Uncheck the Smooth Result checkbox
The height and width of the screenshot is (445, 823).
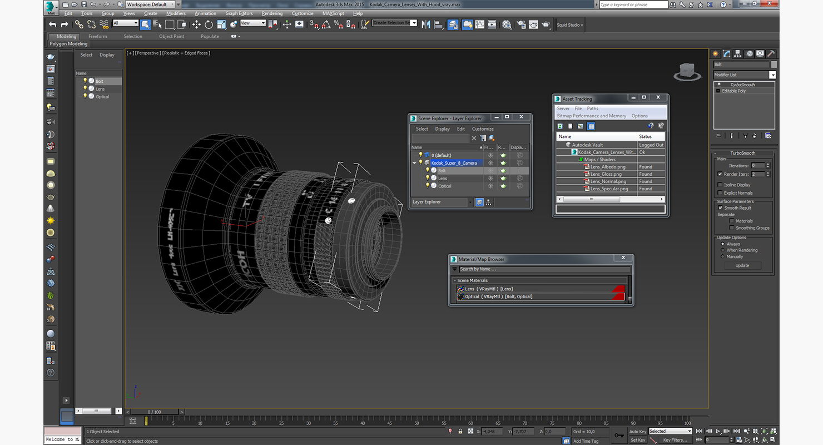tap(720, 207)
